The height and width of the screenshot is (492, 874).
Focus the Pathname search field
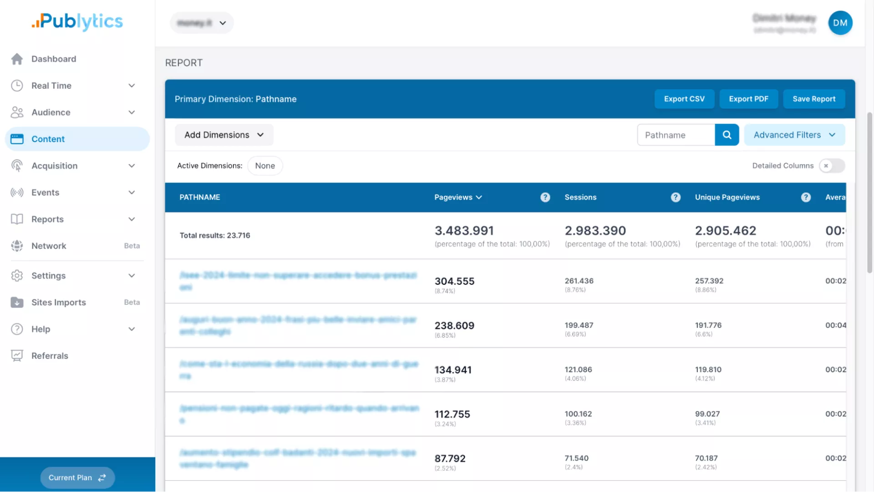pyautogui.click(x=676, y=135)
